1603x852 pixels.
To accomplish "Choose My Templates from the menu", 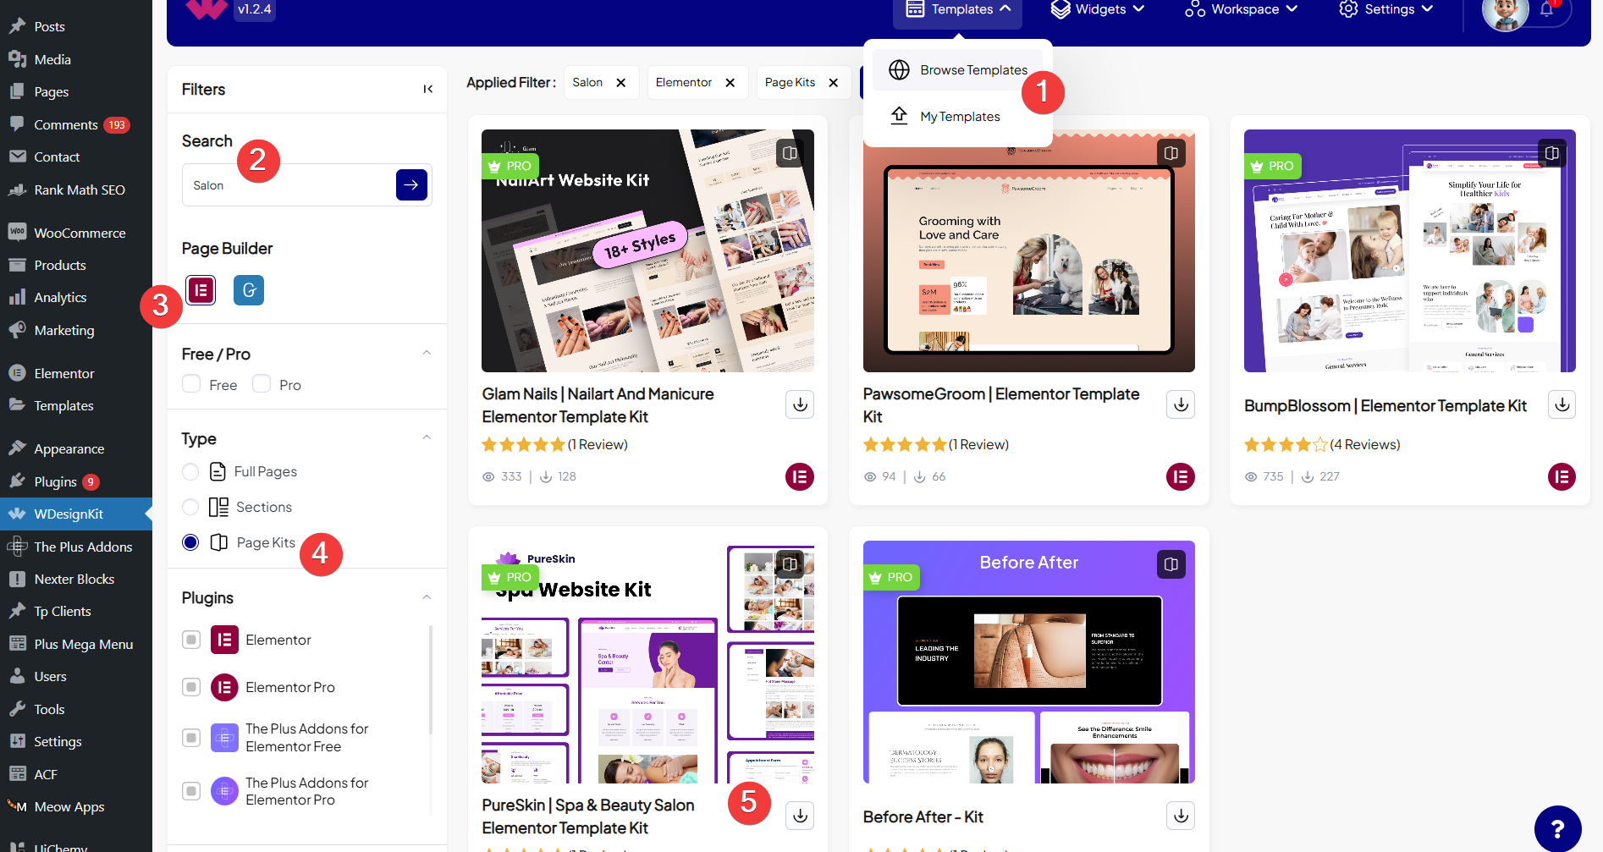I will pyautogui.click(x=958, y=117).
